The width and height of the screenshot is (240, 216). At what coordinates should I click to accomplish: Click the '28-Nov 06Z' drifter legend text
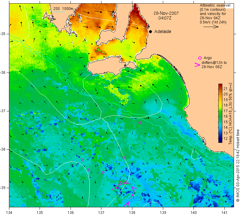212,67
